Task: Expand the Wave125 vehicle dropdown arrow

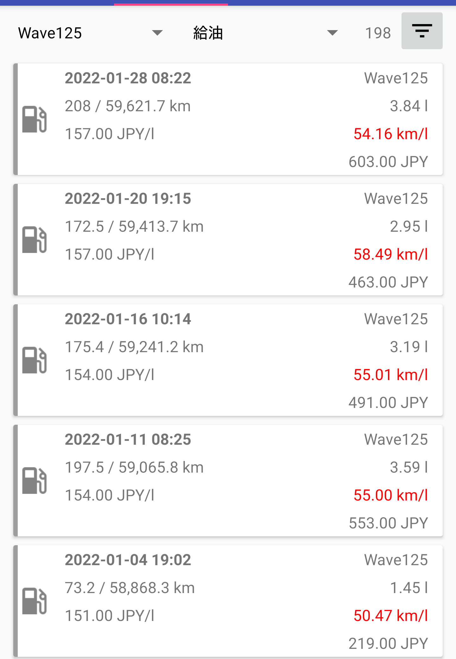Action: point(157,33)
